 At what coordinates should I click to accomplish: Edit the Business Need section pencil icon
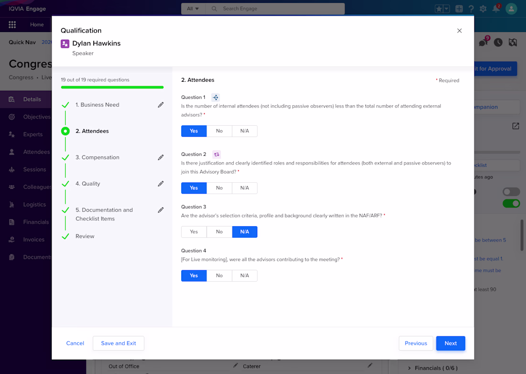(161, 105)
